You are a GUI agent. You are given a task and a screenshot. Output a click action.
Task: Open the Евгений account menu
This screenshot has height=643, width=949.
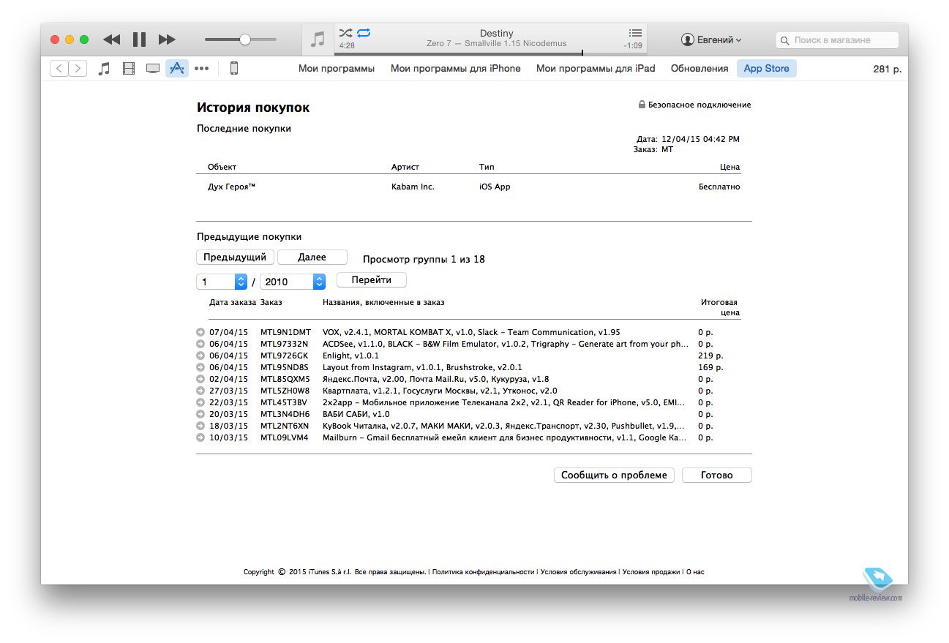point(711,40)
